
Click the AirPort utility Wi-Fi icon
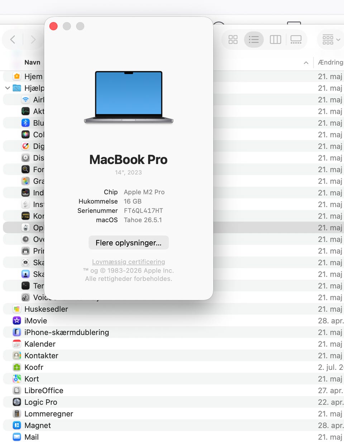[25, 100]
